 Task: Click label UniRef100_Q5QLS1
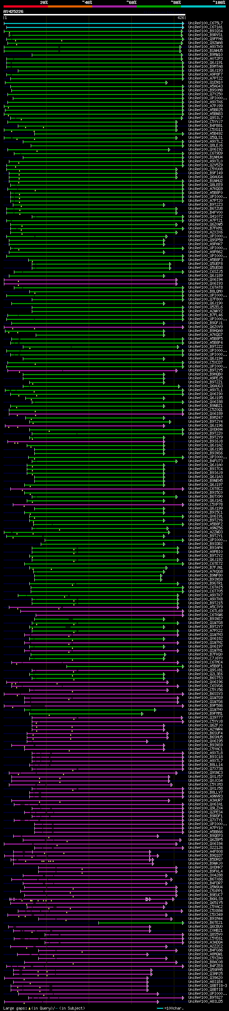coord(205,137)
